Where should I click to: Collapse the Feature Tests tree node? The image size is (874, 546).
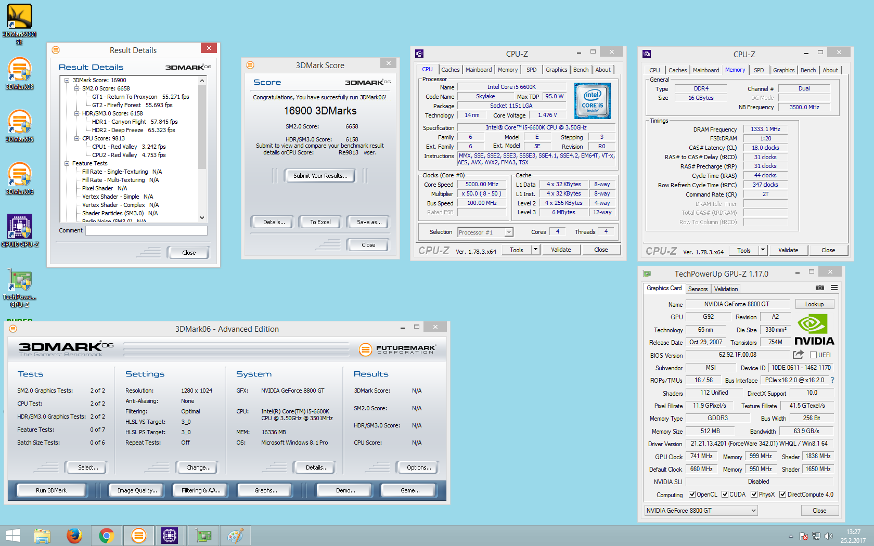coord(67,163)
